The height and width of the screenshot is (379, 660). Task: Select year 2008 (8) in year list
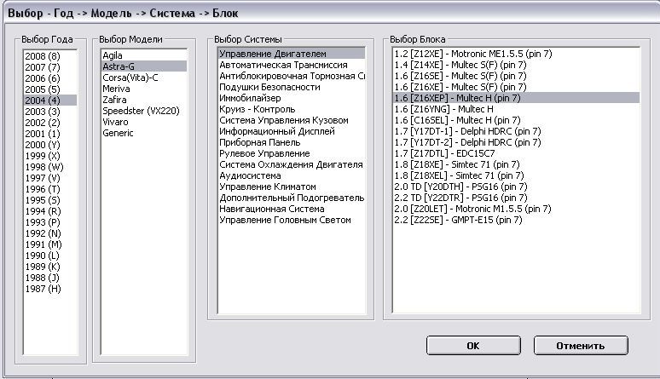click(x=41, y=55)
